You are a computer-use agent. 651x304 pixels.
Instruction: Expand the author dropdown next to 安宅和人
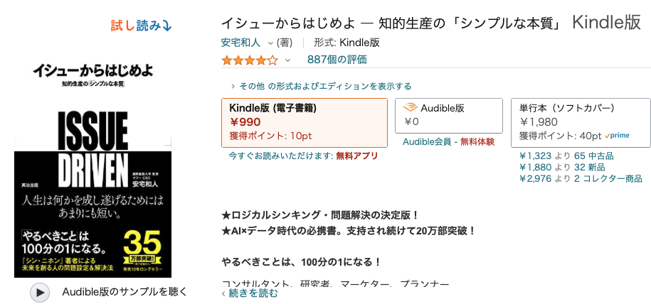click(270, 43)
